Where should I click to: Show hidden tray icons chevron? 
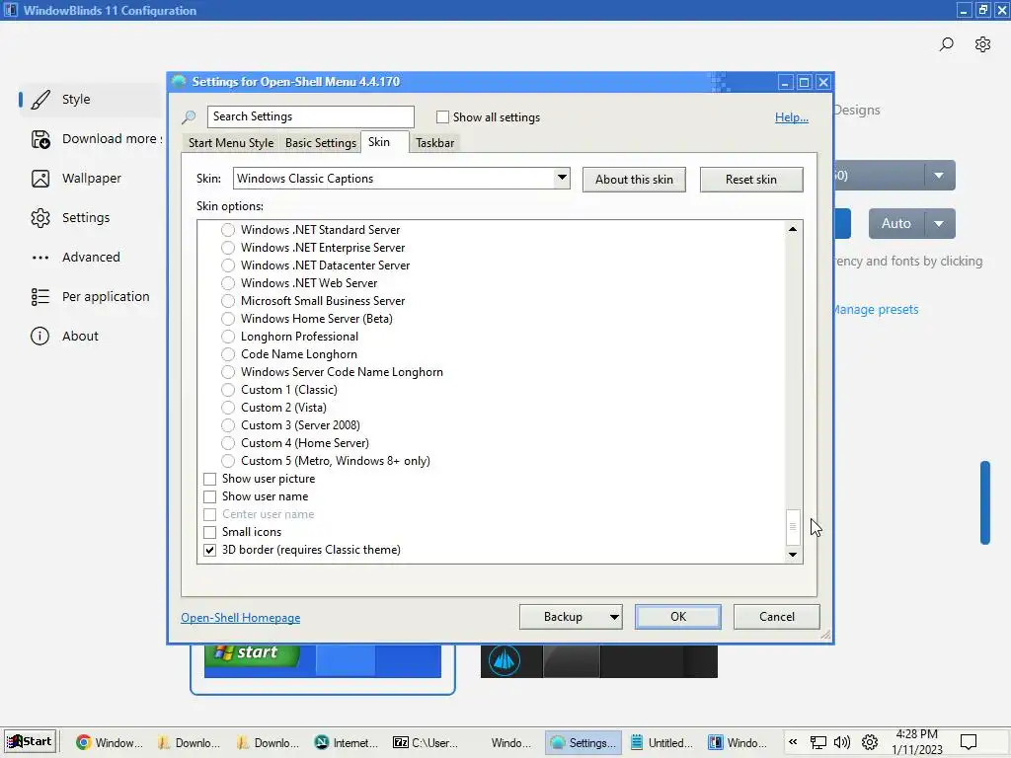793,742
